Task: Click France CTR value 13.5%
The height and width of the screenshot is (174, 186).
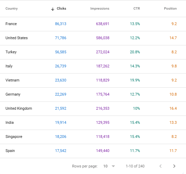Action: 135,24
